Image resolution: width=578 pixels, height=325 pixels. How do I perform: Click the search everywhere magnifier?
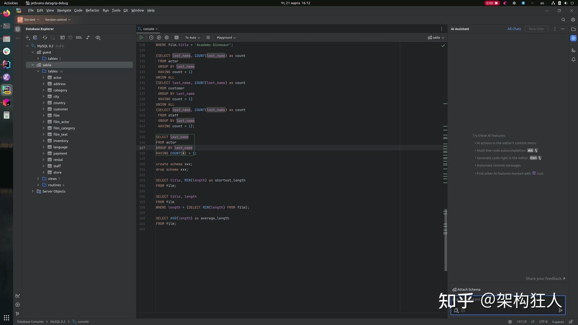click(563, 20)
